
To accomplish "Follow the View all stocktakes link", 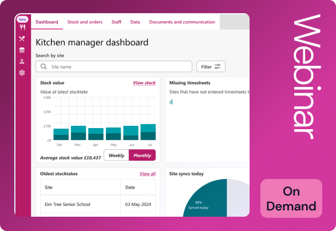I will [148, 174].
